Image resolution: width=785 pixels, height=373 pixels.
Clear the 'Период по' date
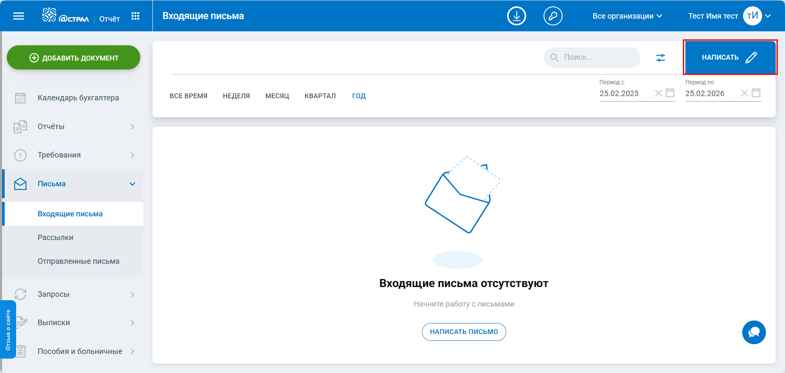pos(744,93)
